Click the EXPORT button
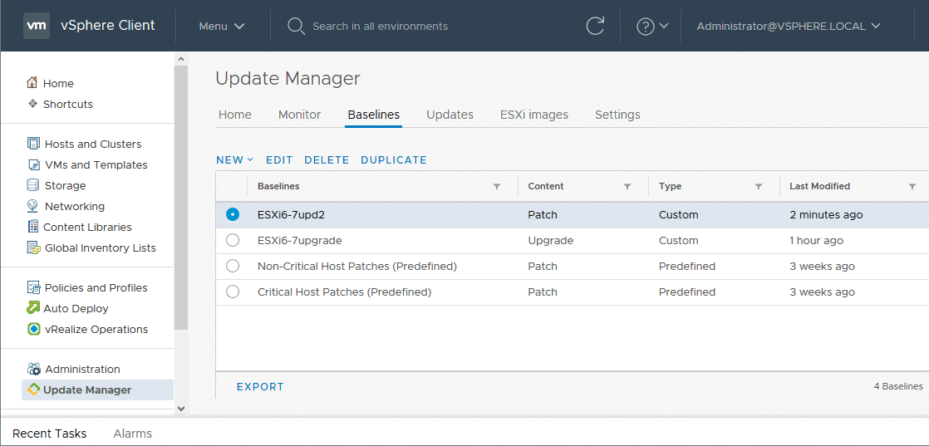This screenshot has height=446, width=929. coord(260,386)
